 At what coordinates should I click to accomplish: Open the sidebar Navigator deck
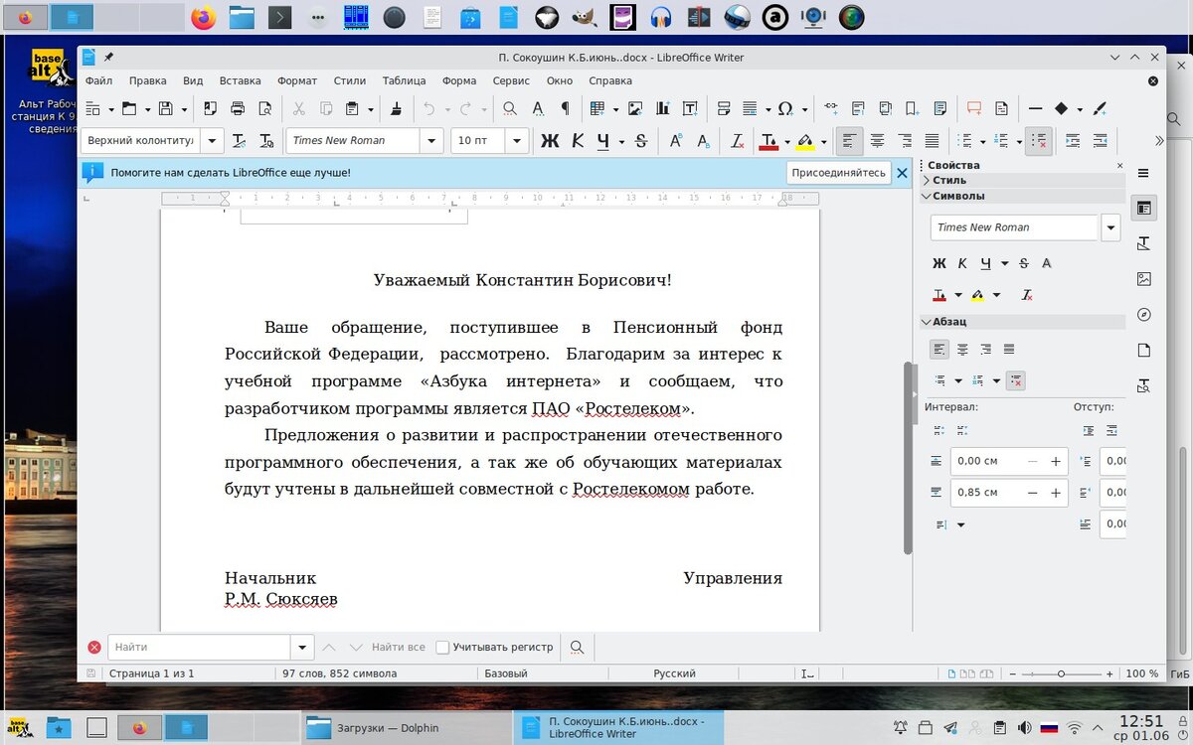1144,315
